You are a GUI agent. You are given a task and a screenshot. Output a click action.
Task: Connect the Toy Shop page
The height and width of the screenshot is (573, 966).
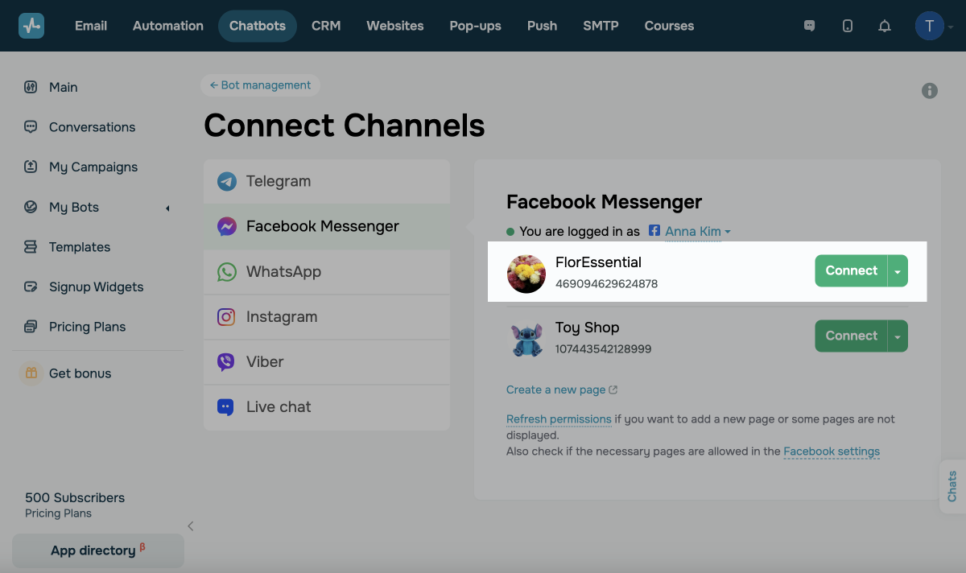(851, 336)
